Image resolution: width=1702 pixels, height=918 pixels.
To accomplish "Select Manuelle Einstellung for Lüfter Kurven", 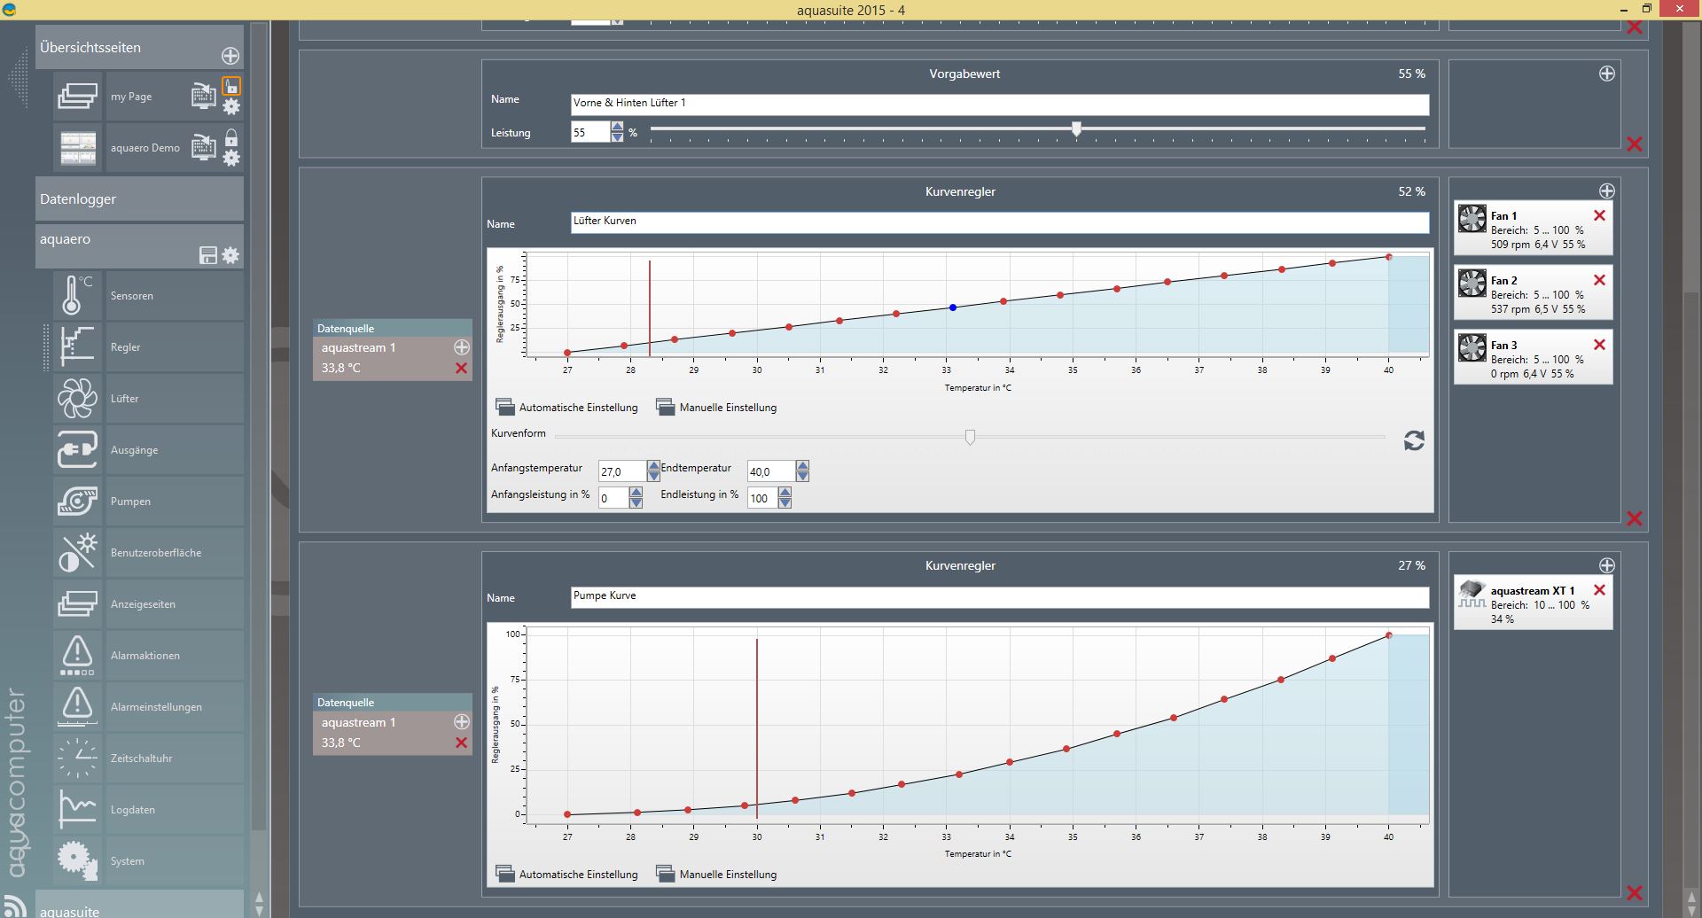I will [x=716, y=408].
